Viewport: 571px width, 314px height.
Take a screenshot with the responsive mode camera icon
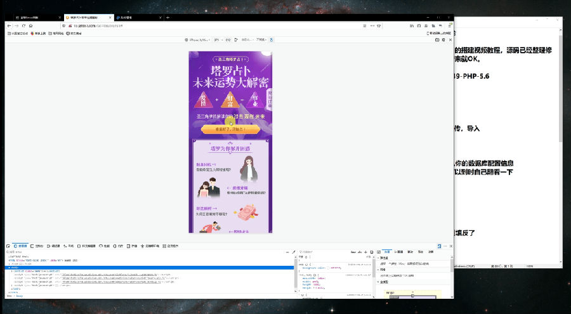coord(436,39)
